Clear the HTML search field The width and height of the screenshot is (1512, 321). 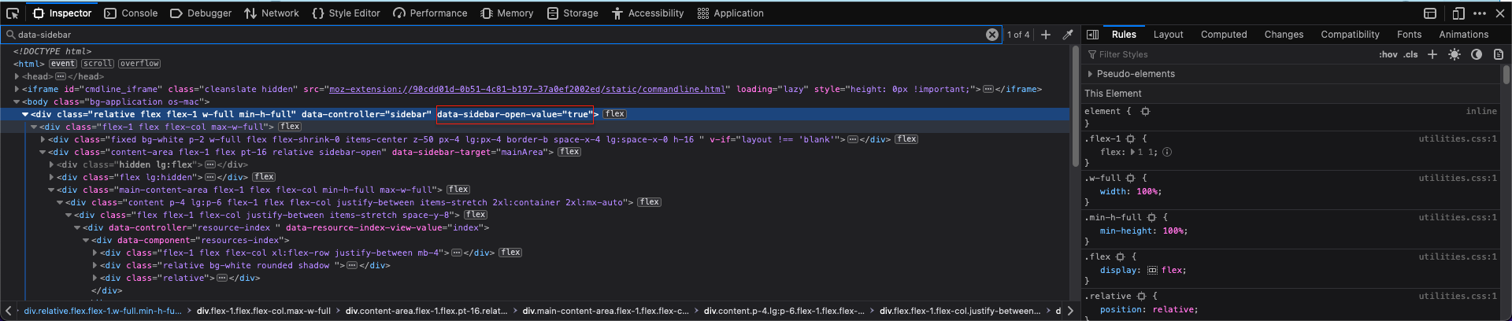point(992,35)
